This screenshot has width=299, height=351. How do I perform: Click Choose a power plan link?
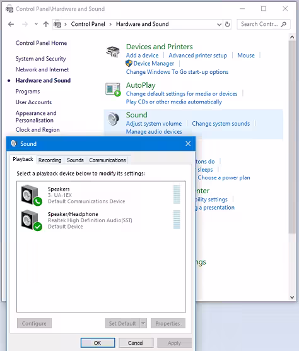pos(224,178)
